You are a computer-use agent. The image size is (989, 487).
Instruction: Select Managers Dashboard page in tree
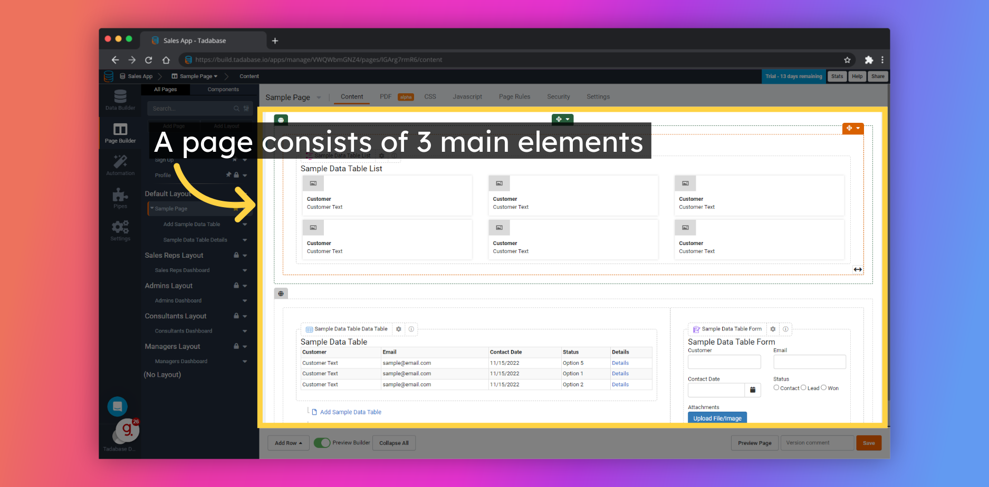click(181, 362)
